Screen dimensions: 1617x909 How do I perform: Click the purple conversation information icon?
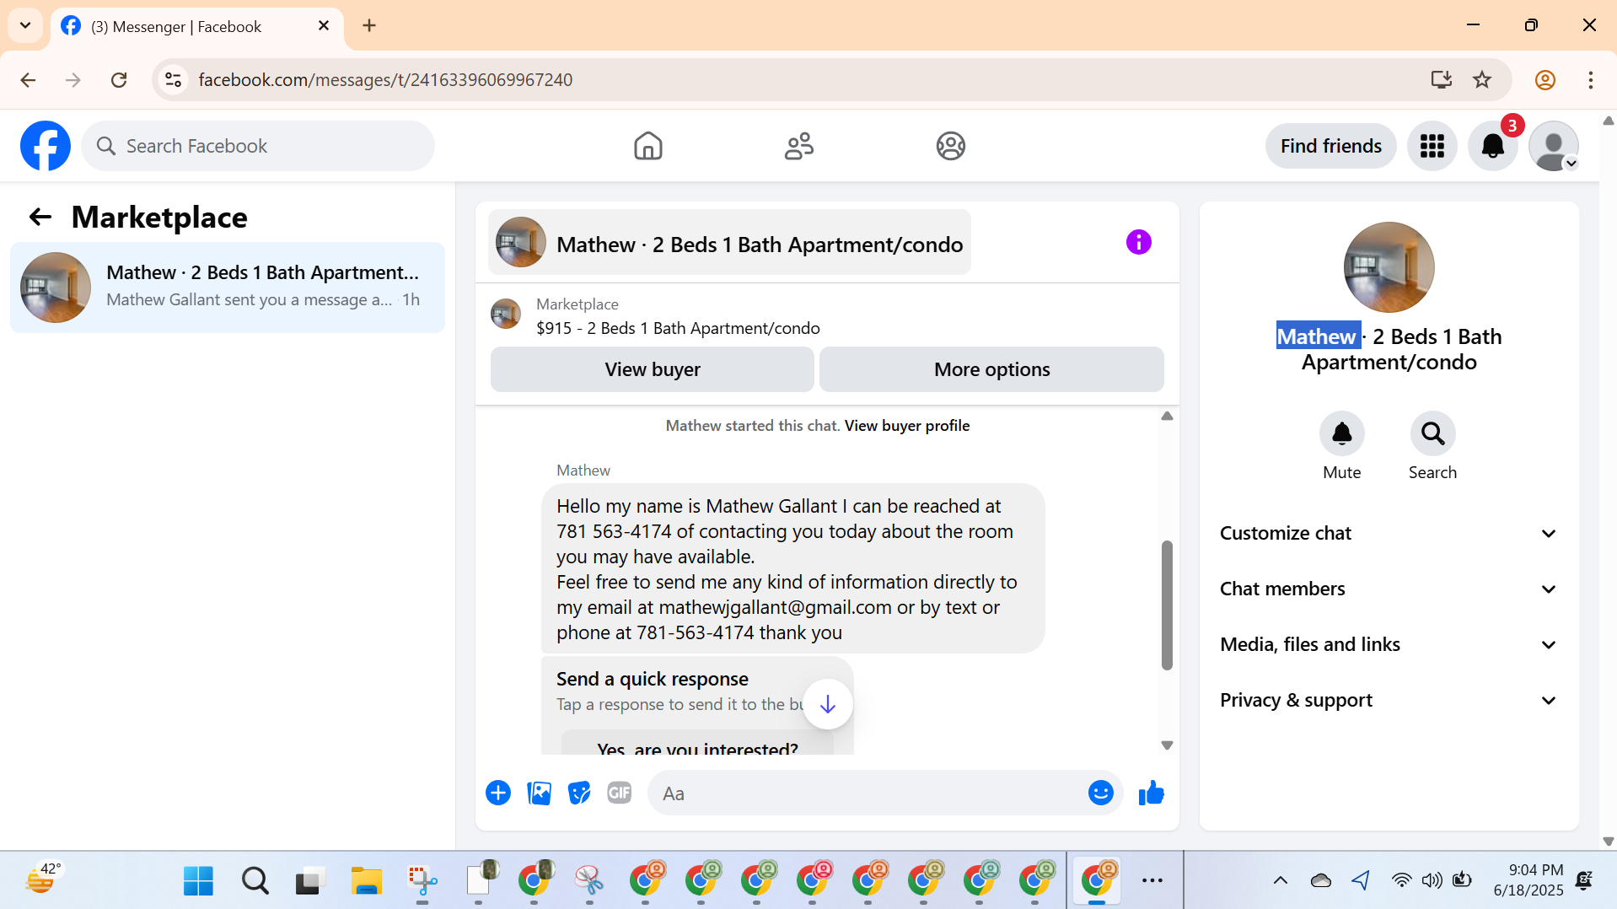[x=1138, y=242]
